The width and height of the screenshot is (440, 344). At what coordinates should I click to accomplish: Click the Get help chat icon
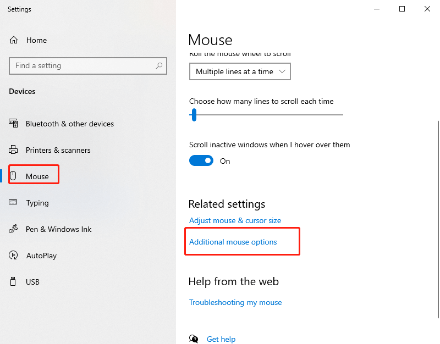(x=194, y=339)
